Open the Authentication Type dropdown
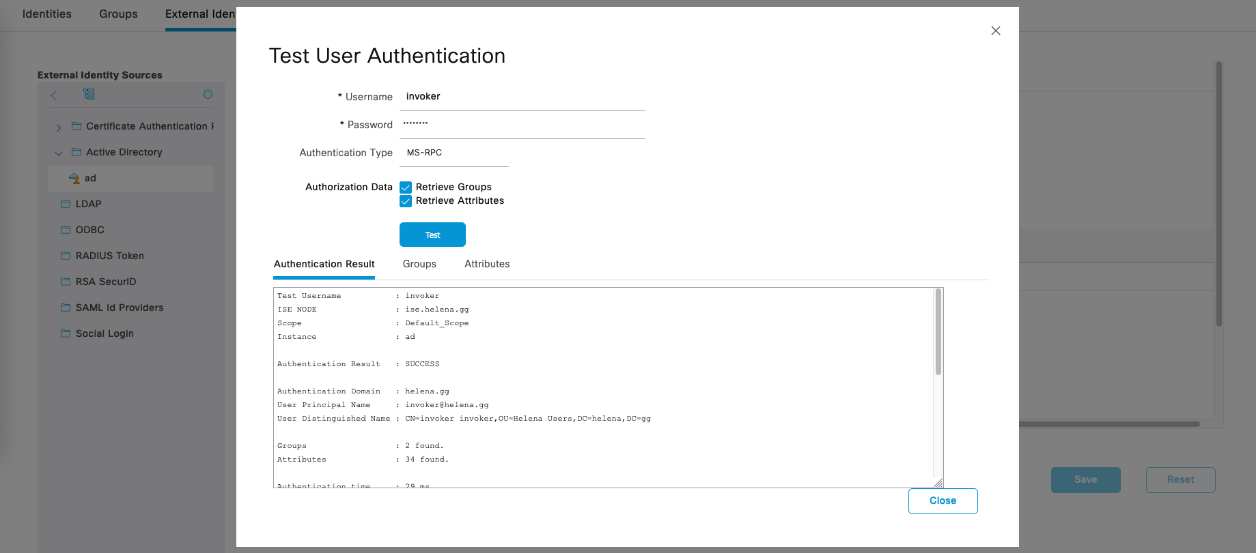1256x553 pixels. point(453,153)
